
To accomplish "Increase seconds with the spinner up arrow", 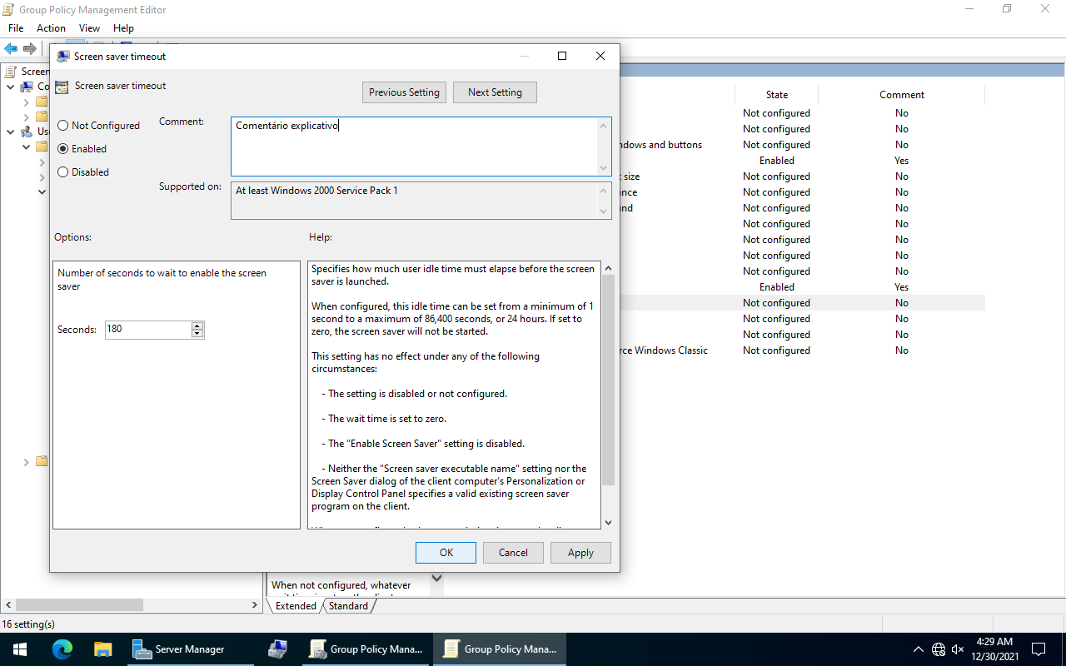I will (197, 326).
